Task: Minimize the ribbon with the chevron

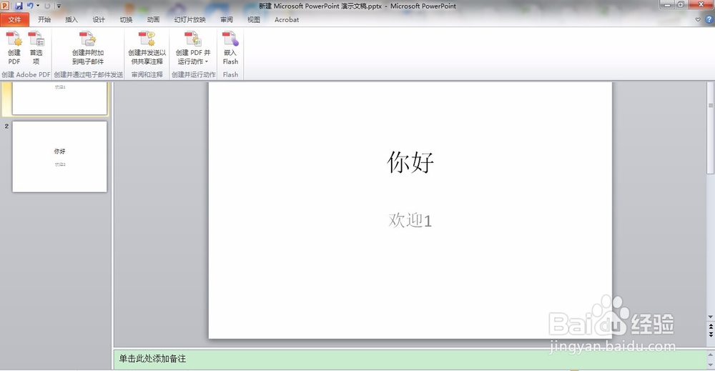Action: pos(698,19)
